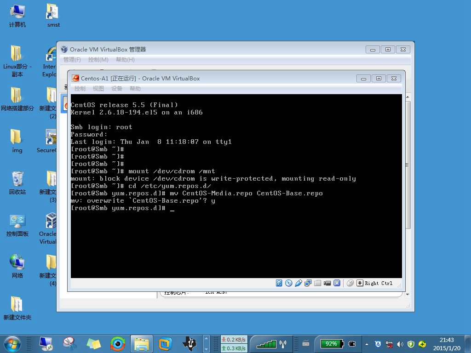Screen dimensions: 471x353
Task: Open the circular blue-eye taskbar application icon
Action: 117,344
